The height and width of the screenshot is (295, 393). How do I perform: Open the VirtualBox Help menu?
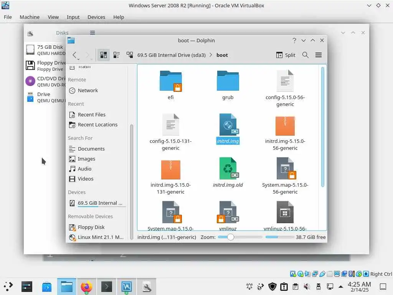[x=119, y=17]
